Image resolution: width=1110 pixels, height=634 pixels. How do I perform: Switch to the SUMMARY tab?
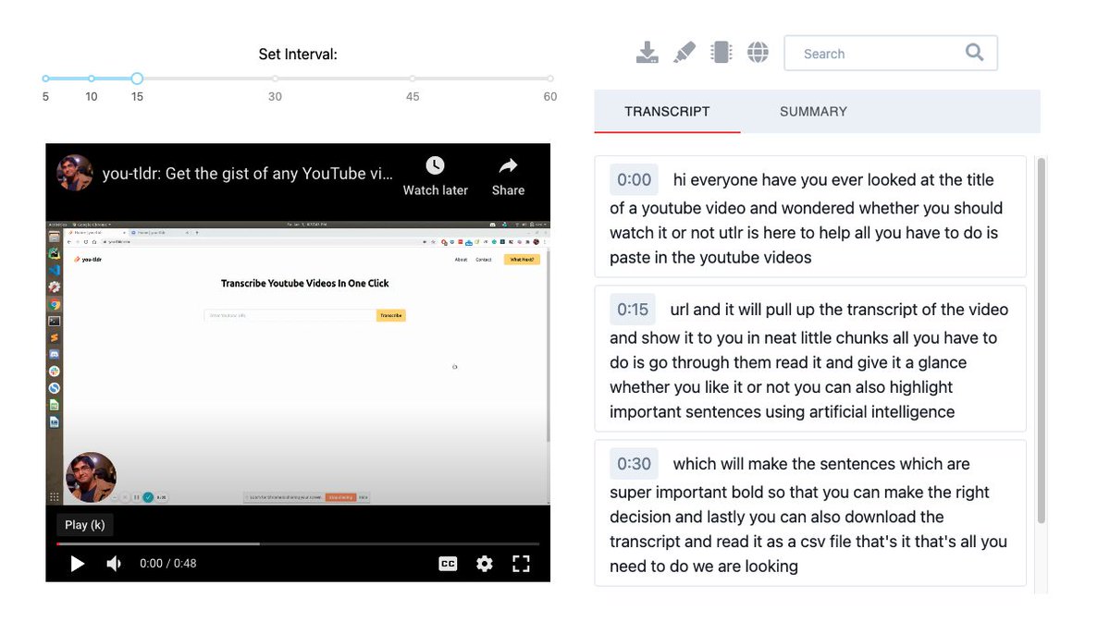[813, 111]
